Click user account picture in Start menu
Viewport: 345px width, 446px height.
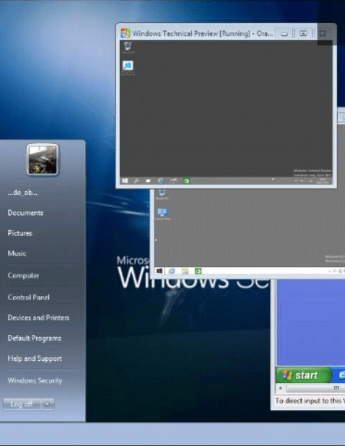click(x=43, y=159)
